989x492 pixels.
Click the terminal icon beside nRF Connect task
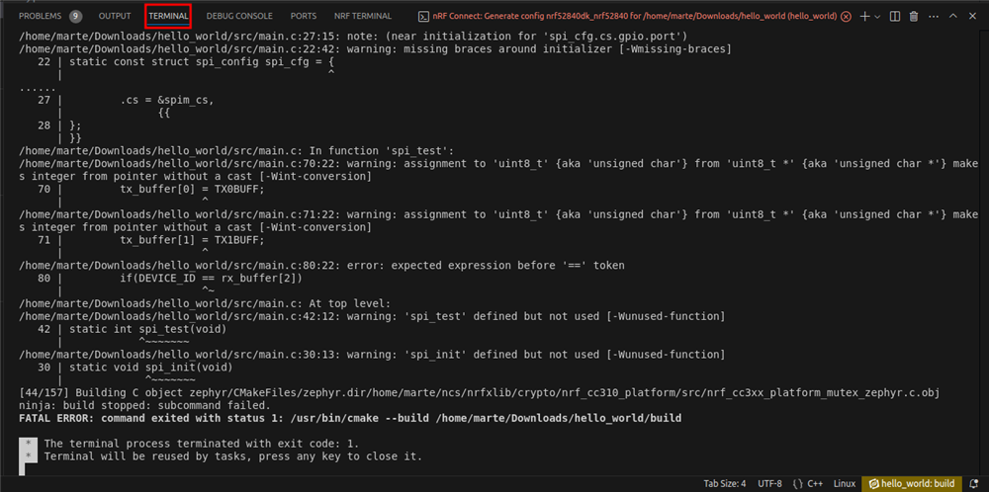pos(425,17)
